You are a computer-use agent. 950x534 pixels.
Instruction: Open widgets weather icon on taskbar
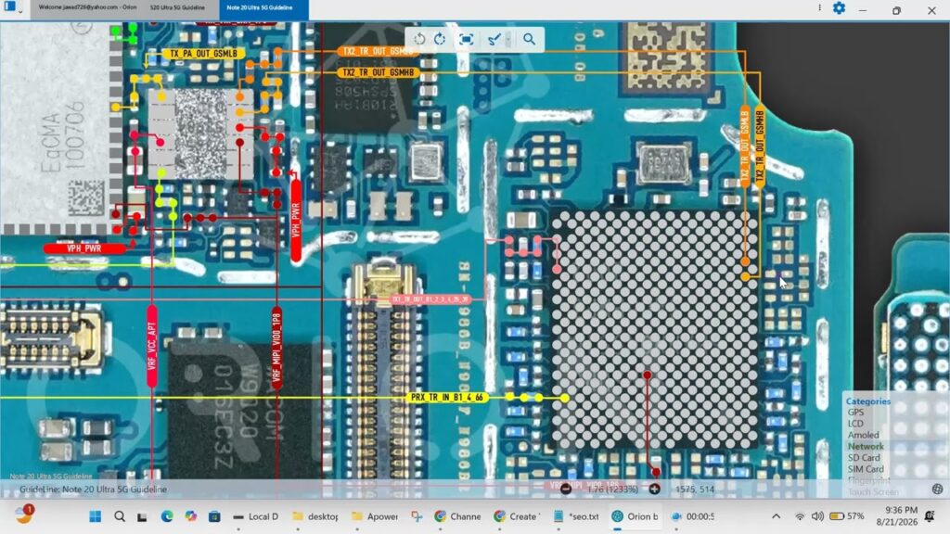23,515
